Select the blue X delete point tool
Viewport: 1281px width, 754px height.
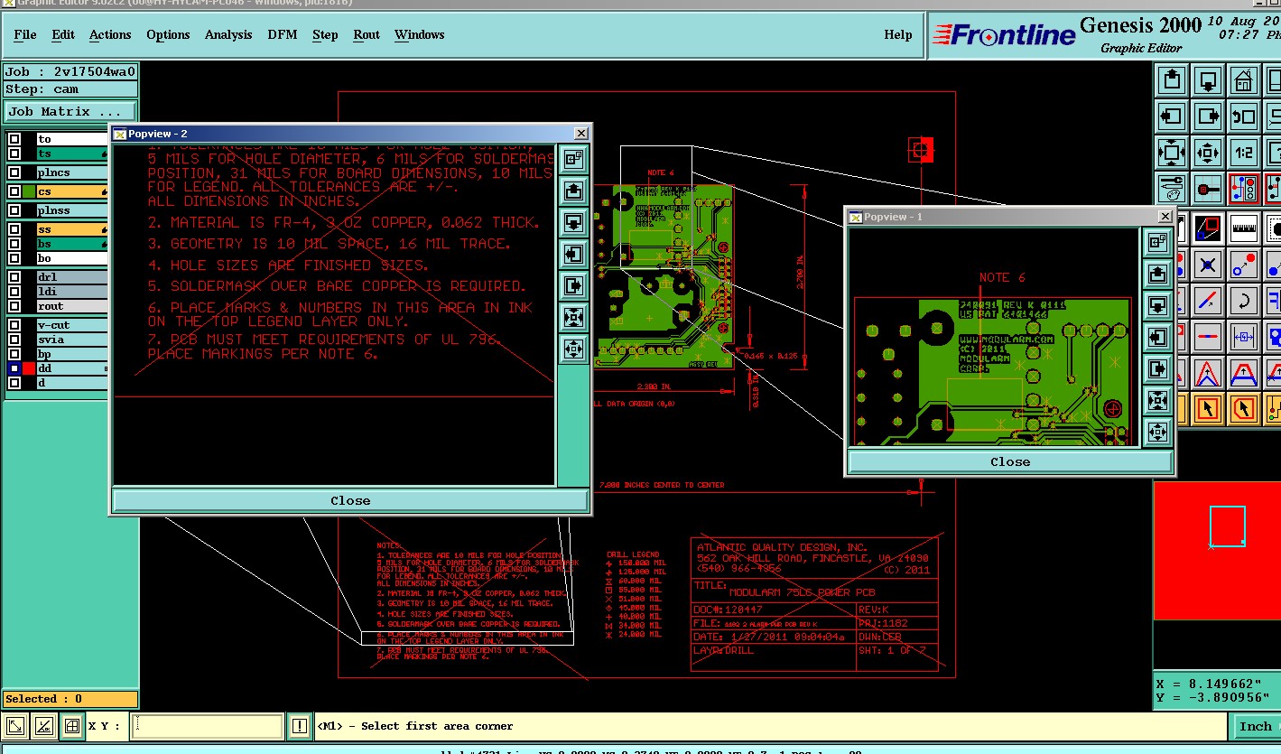(1208, 265)
